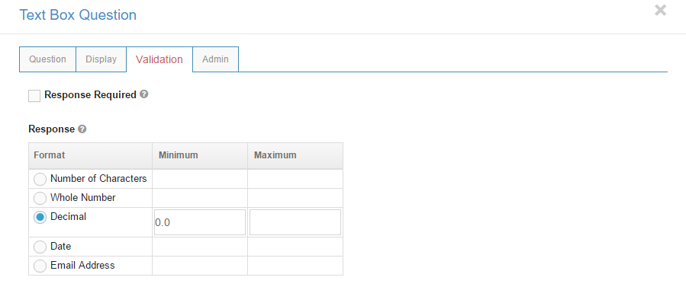Screen dimensions: 686x290
Task: Switch to the Question tab
Action: coord(47,59)
